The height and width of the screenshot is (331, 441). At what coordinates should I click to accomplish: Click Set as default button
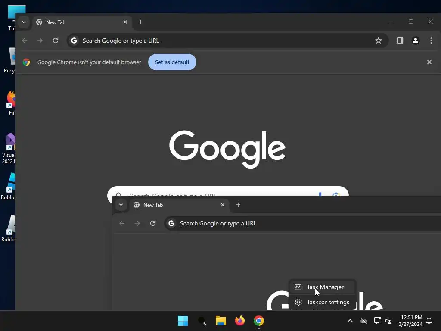pyautogui.click(x=172, y=62)
